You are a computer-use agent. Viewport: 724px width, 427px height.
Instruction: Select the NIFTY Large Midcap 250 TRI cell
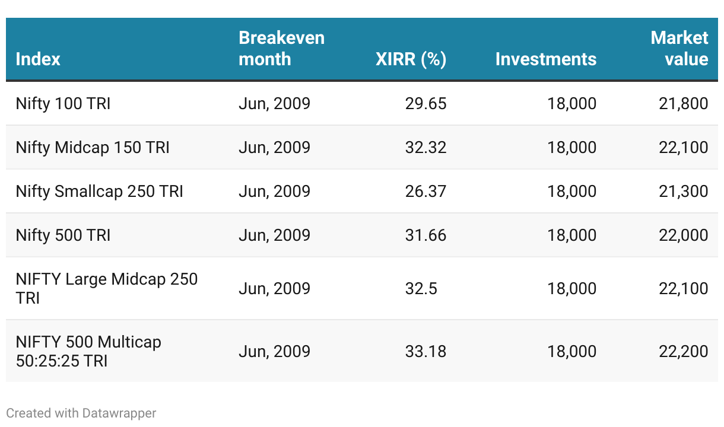[106, 288]
